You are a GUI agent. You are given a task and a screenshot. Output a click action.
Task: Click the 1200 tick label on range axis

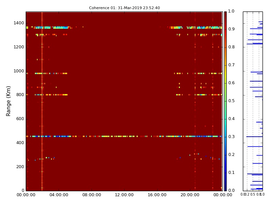[19, 47]
